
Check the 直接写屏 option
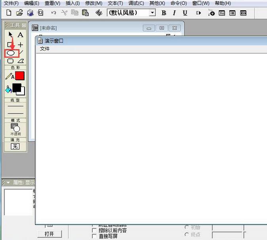(x=94, y=236)
